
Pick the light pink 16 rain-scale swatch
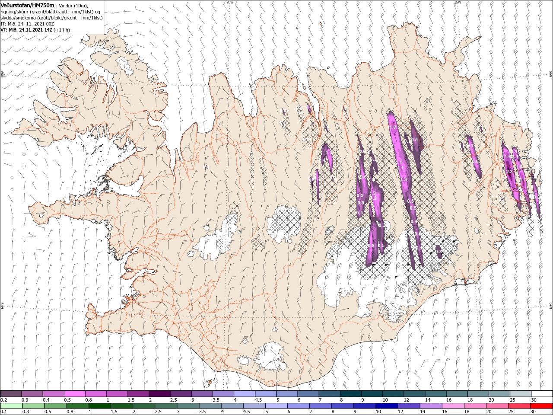(x=453, y=406)
